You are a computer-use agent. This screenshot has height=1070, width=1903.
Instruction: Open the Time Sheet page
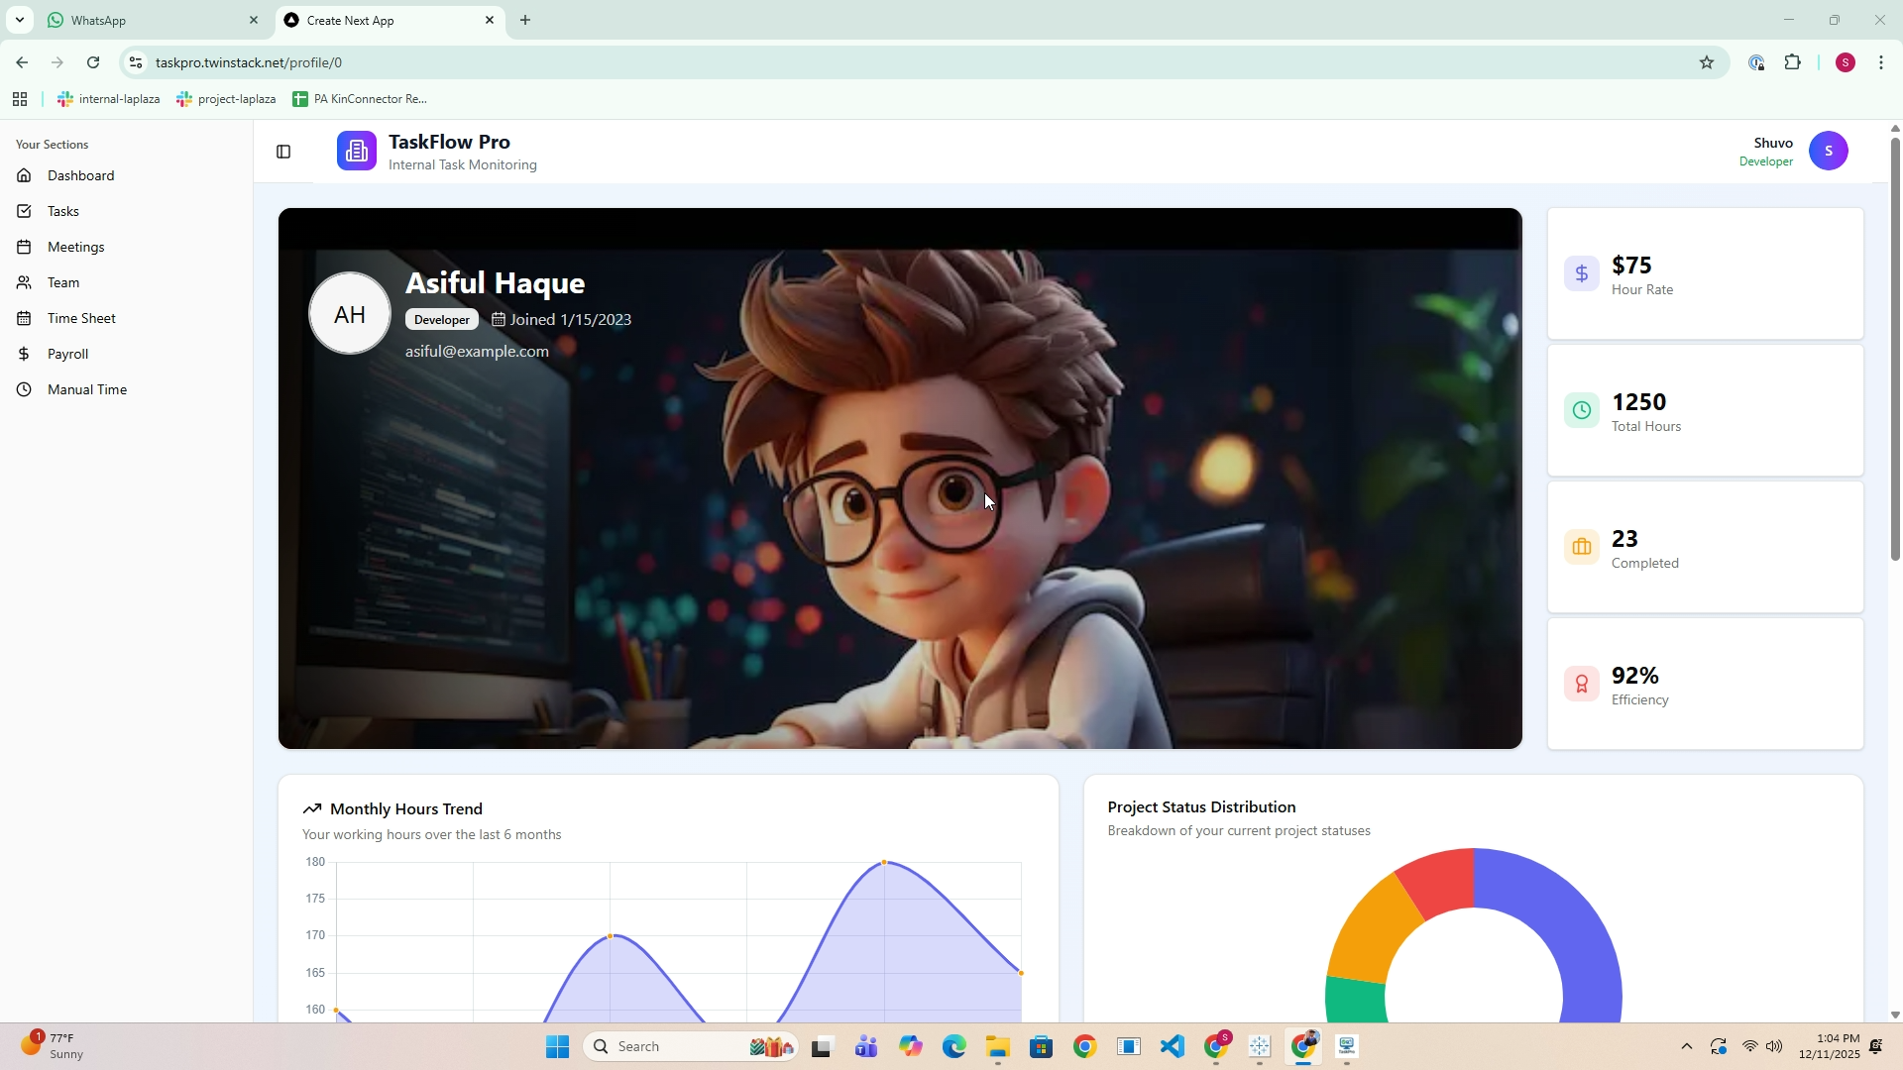(81, 318)
